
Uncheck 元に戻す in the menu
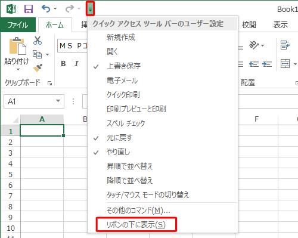point(163,138)
